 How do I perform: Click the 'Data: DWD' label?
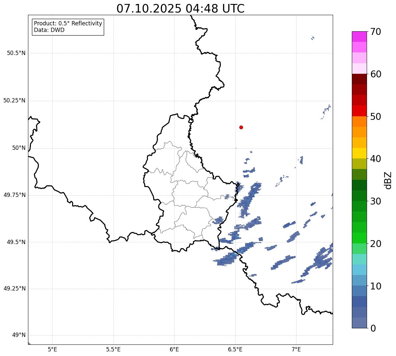click(49, 30)
